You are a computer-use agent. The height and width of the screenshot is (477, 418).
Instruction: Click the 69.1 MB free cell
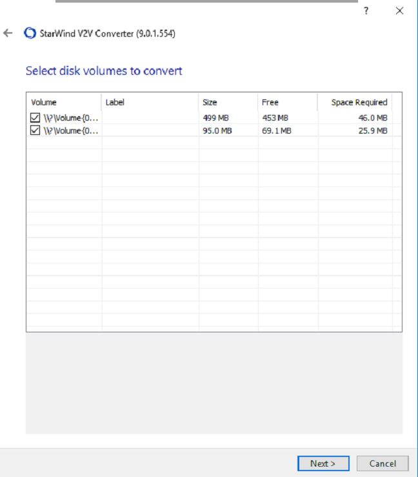(x=277, y=130)
